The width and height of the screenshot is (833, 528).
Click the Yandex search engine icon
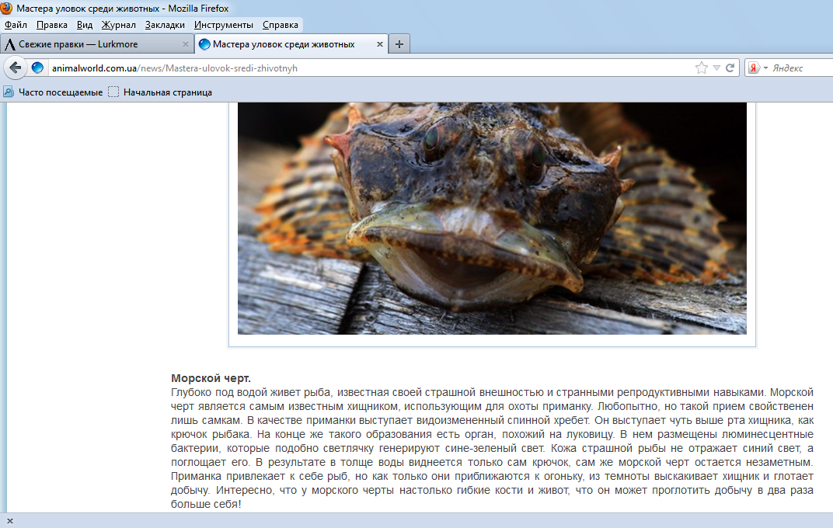click(754, 68)
